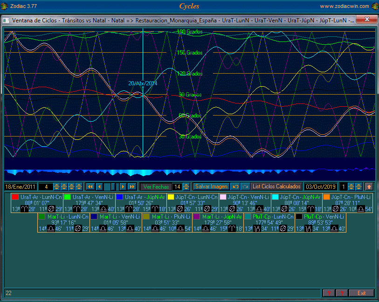Click pink swatch for JúpT-Cn VenN-Li
Screen dimensions: 379x302
point(223,197)
